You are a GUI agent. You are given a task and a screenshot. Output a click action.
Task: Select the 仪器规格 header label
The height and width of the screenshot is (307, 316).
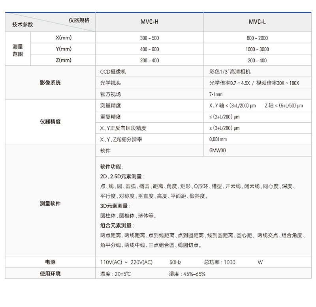[79, 20]
